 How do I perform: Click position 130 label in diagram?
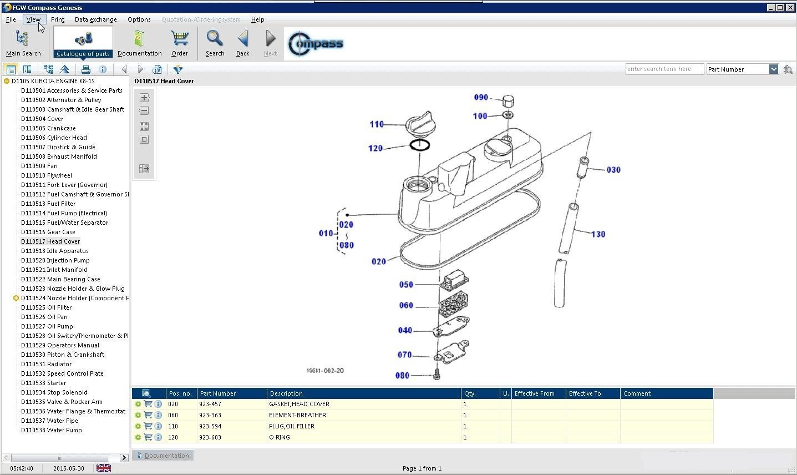[x=598, y=234]
